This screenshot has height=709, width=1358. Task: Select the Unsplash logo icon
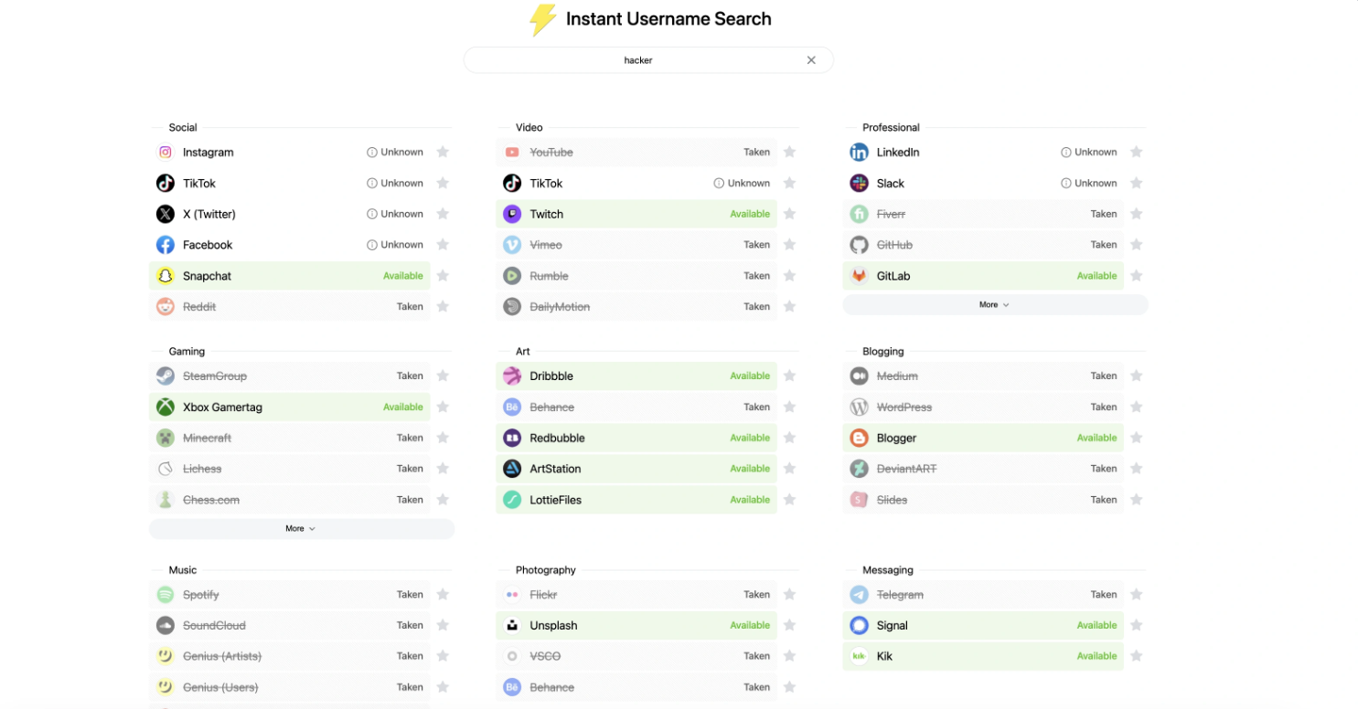(x=512, y=626)
